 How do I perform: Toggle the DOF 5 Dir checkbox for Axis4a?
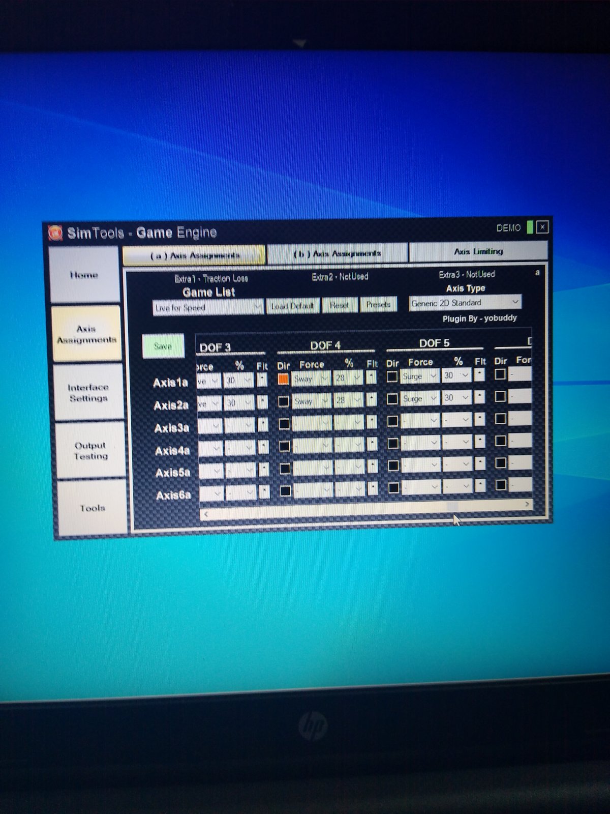click(x=393, y=443)
